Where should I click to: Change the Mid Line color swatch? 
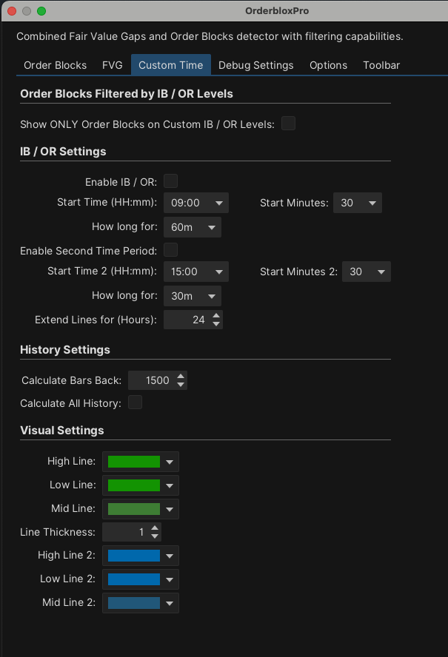141,509
